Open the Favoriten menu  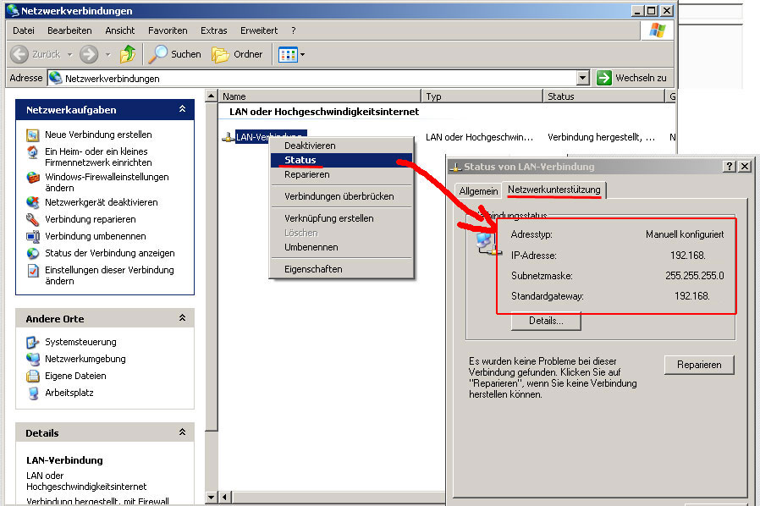(168, 30)
